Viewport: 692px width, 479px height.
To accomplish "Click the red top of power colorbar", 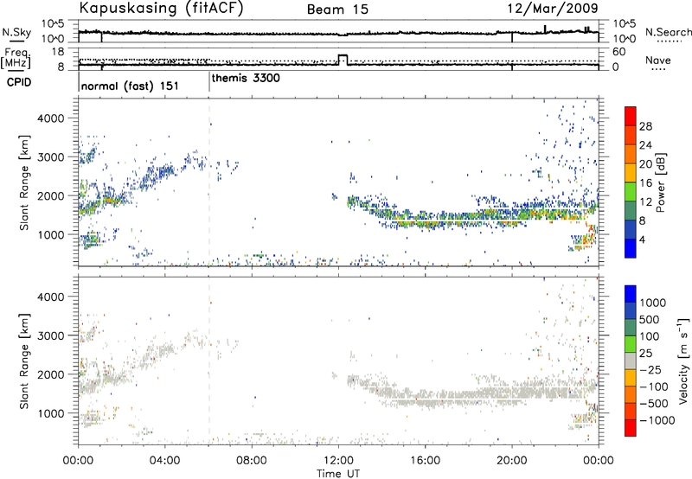I will pyautogui.click(x=631, y=115).
